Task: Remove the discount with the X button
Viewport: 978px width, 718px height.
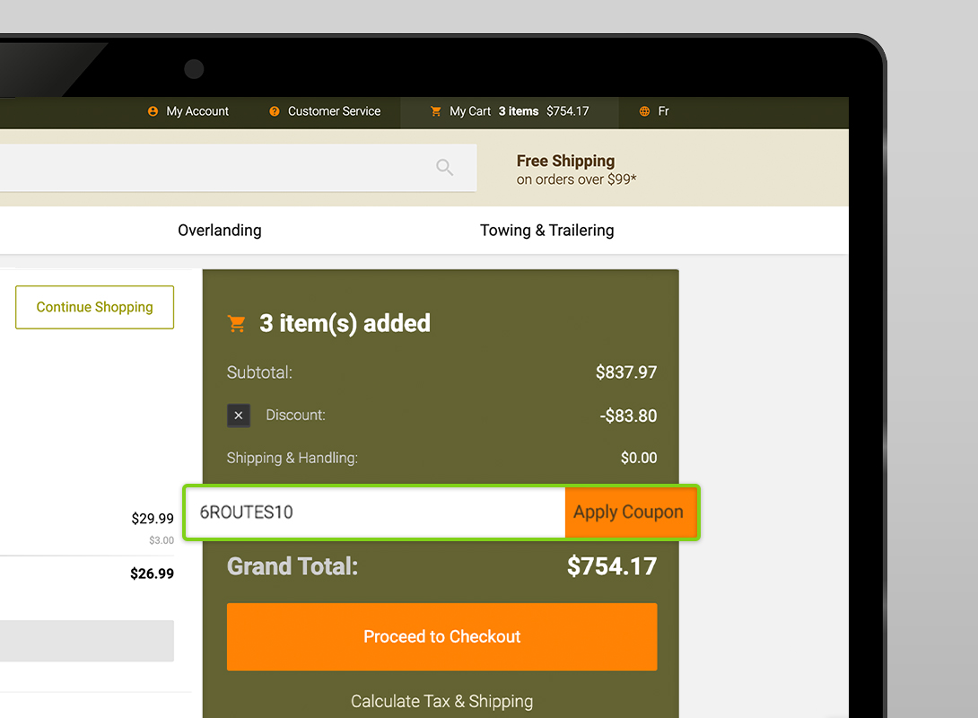Action: click(x=238, y=416)
